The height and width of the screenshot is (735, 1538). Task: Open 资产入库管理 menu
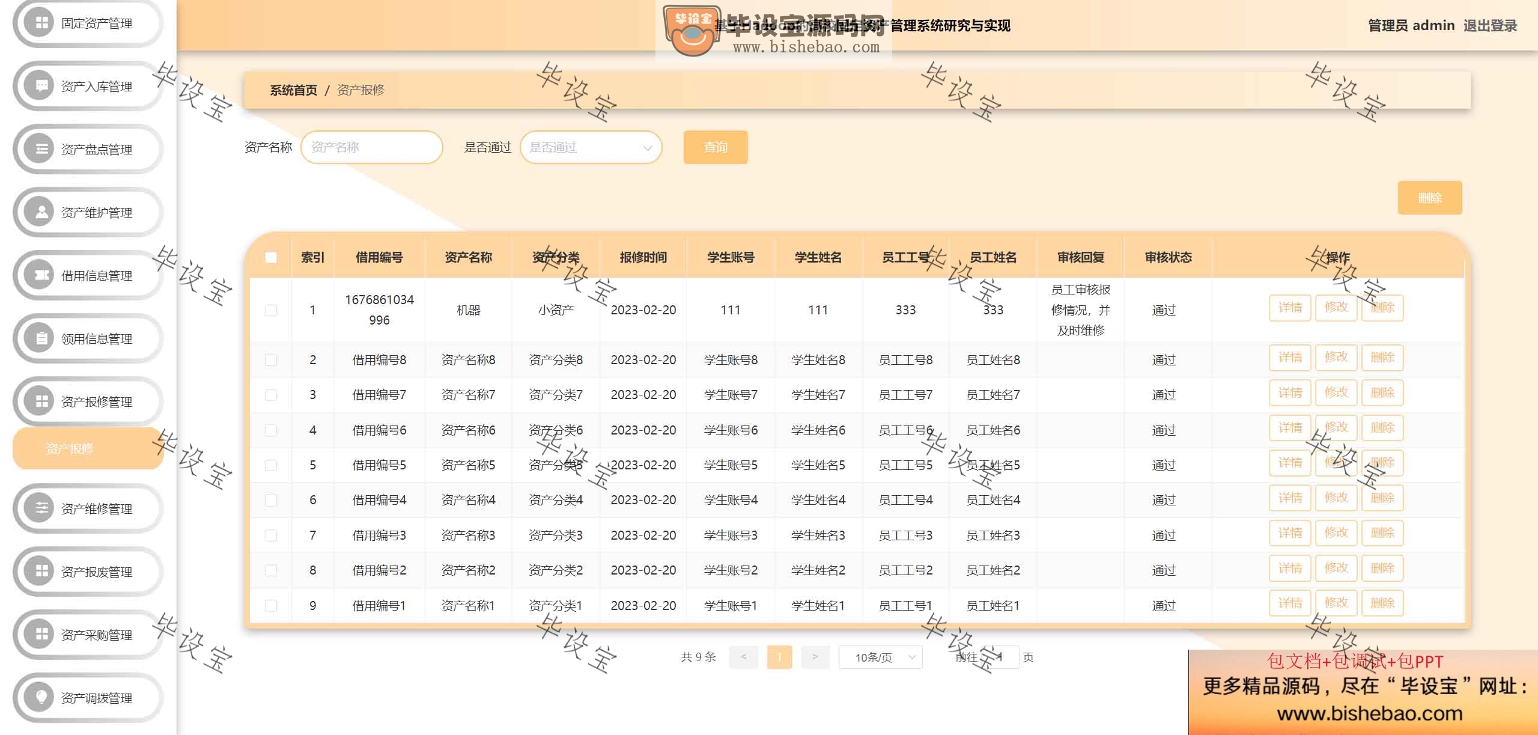88,86
